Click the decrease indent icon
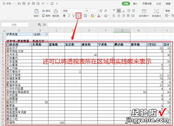Screen dimensions: 174x126 [x=129, y=11]
